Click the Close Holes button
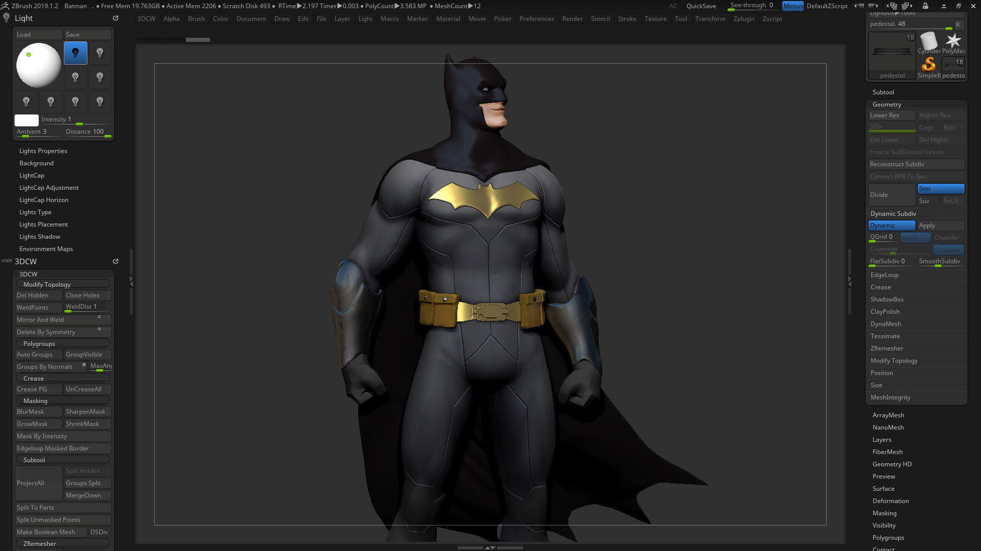 pos(88,295)
